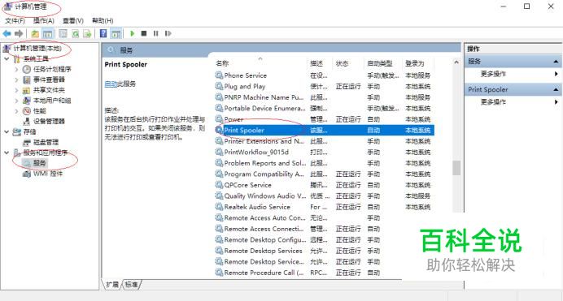Image resolution: width=563 pixels, height=301 pixels.
Task: Click the gear icon beside Quality Windows Audio
Action: [x=219, y=196]
